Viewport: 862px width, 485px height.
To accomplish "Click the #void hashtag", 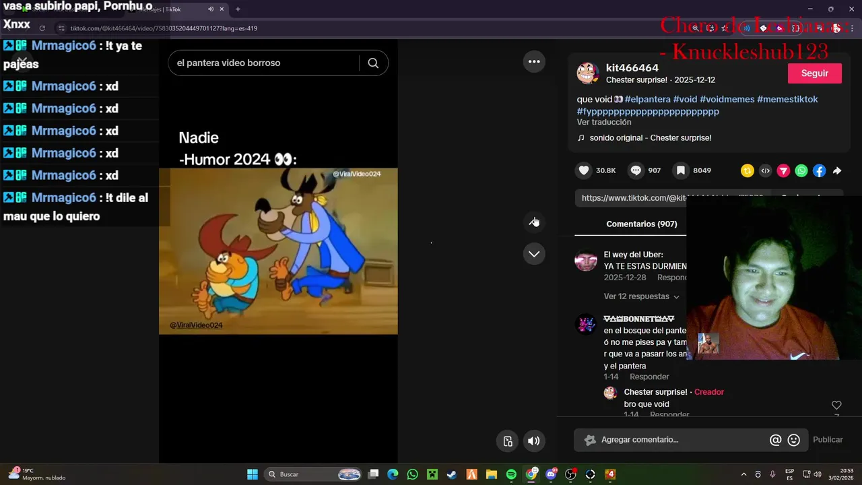I will (x=685, y=99).
